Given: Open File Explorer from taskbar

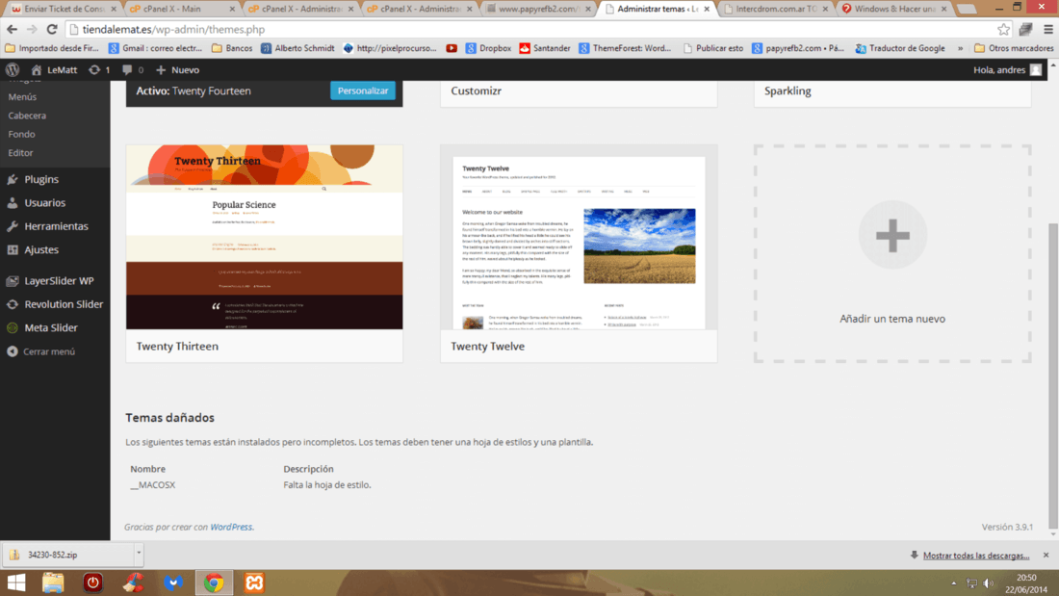Looking at the screenshot, I should pos(53,583).
